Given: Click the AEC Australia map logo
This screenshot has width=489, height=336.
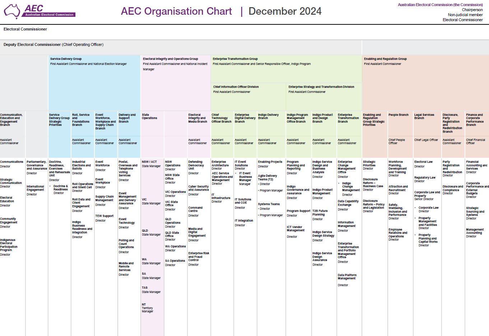Looking at the screenshot, I should pyautogui.click(x=12, y=11).
